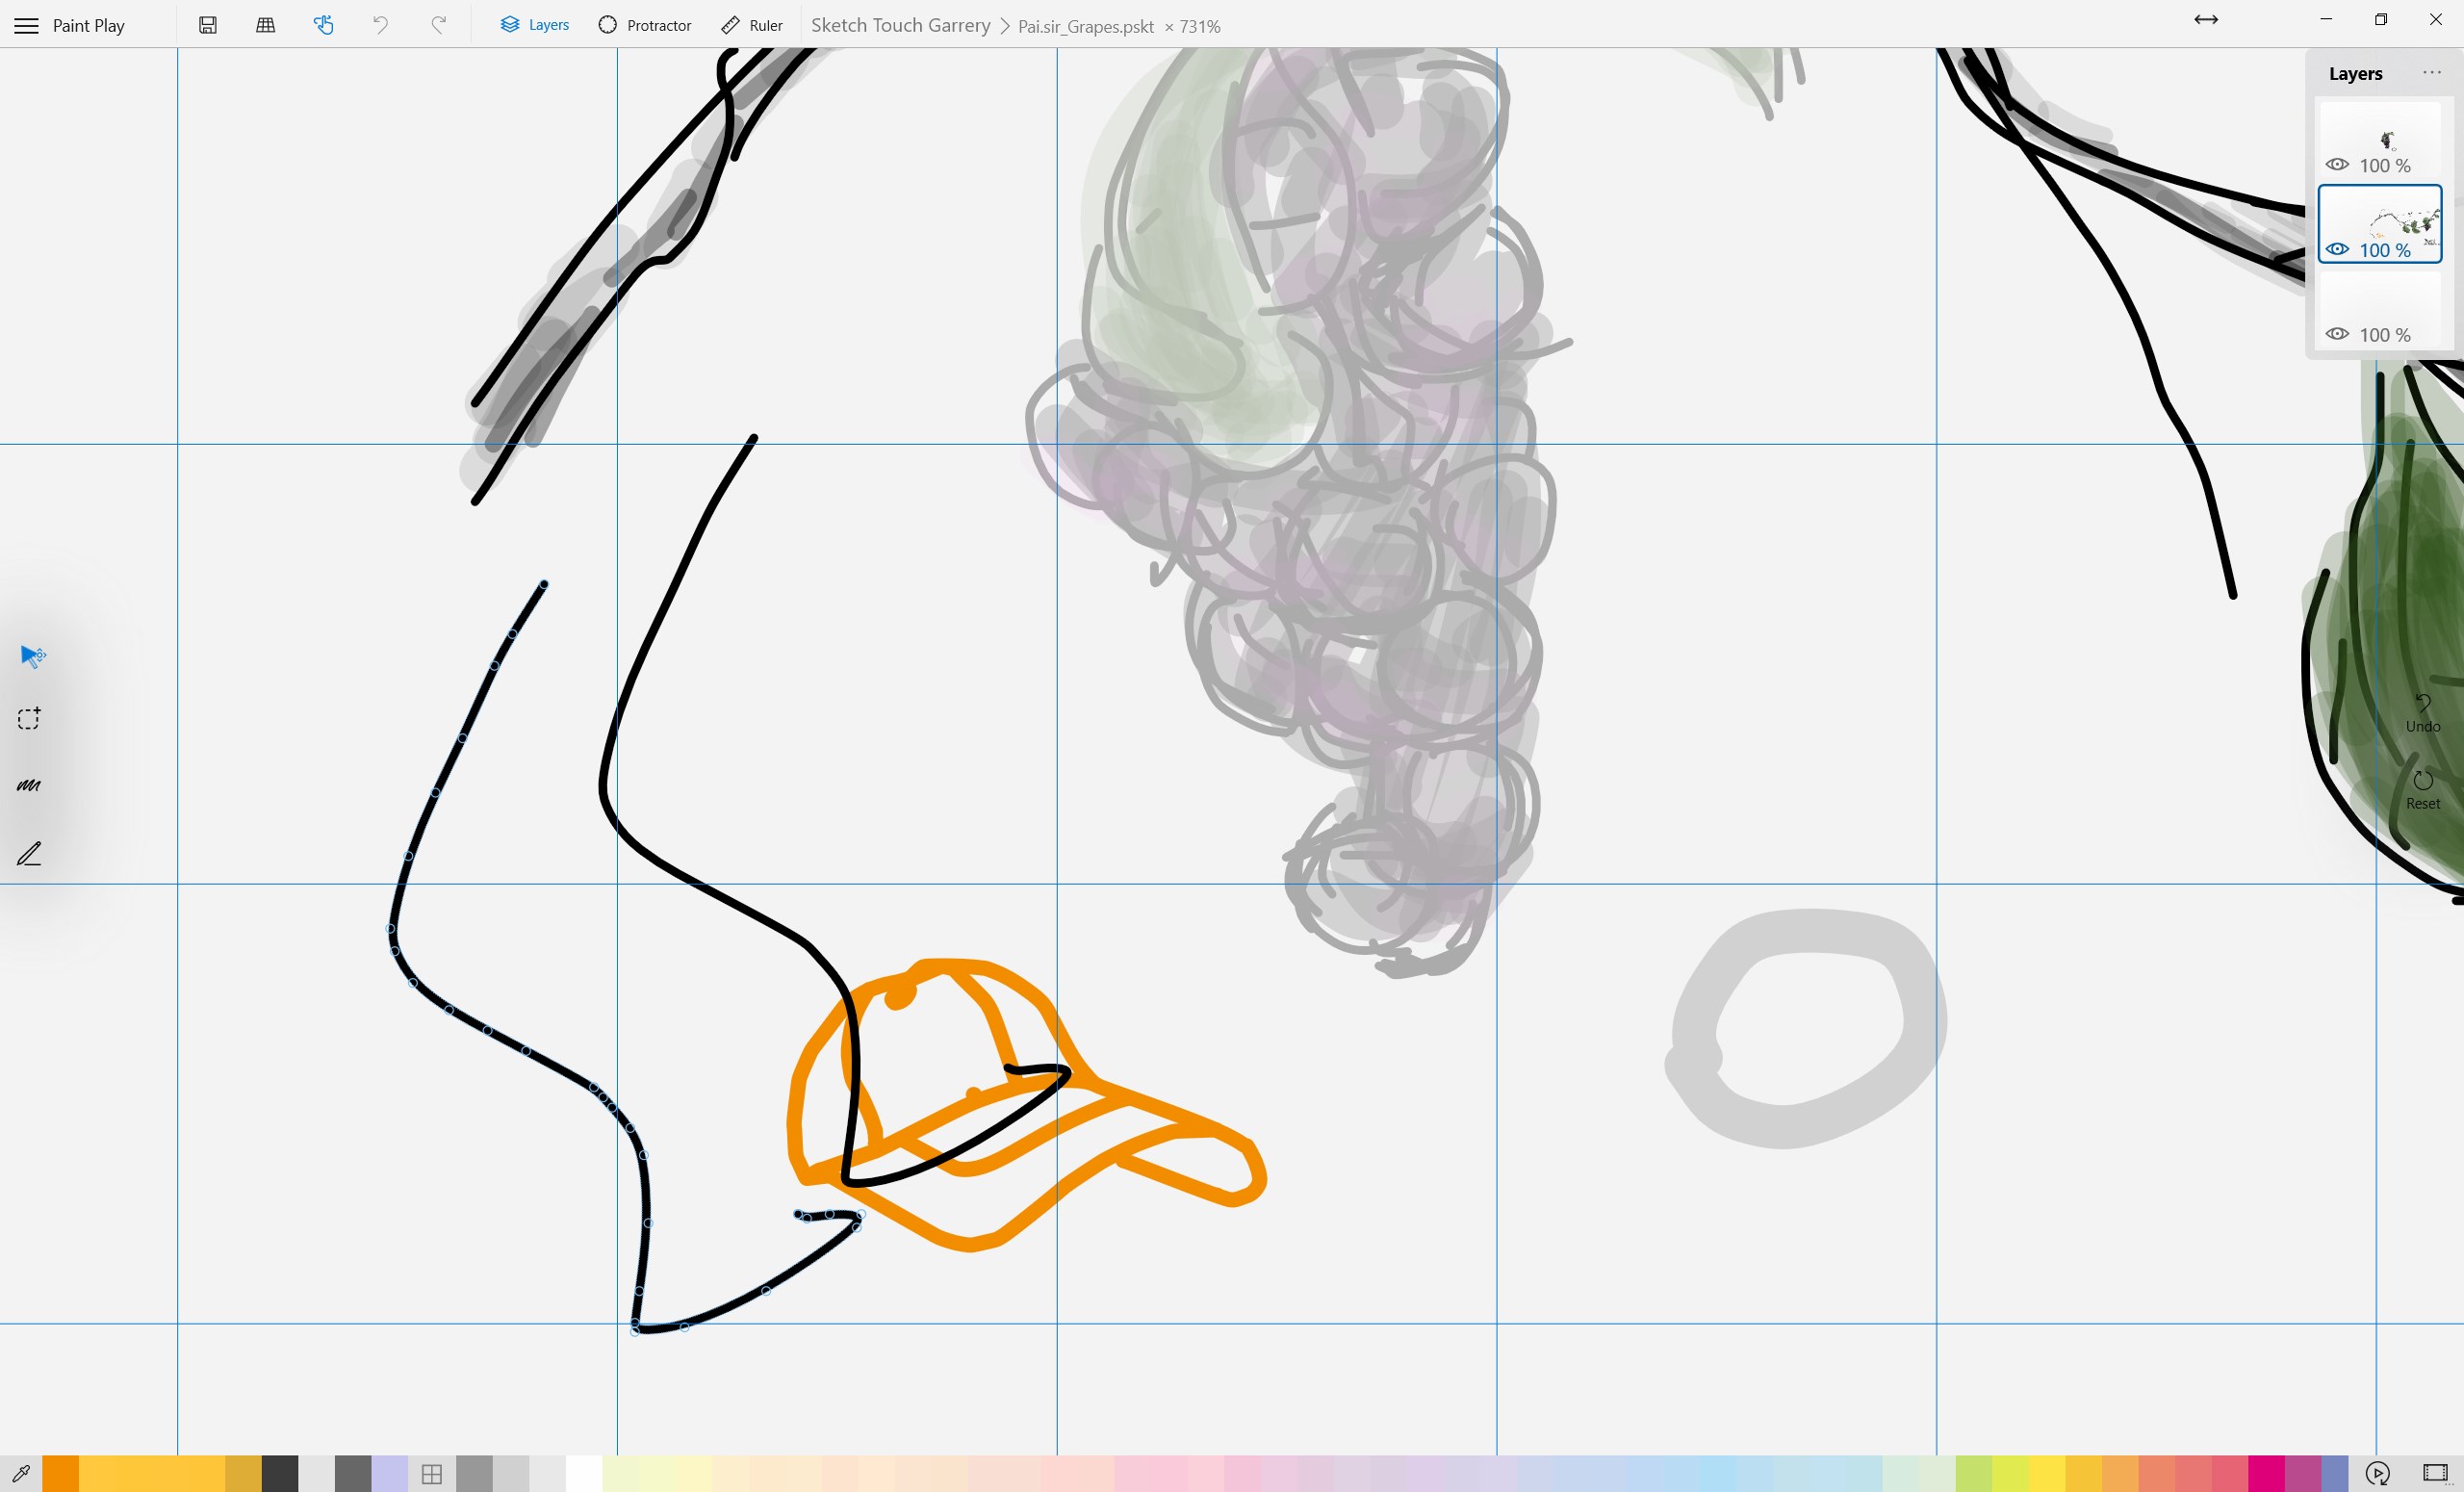The width and height of the screenshot is (2464, 1492).
Task: Toggle the perspective grid icon
Action: pyautogui.click(x=266, y=25)
